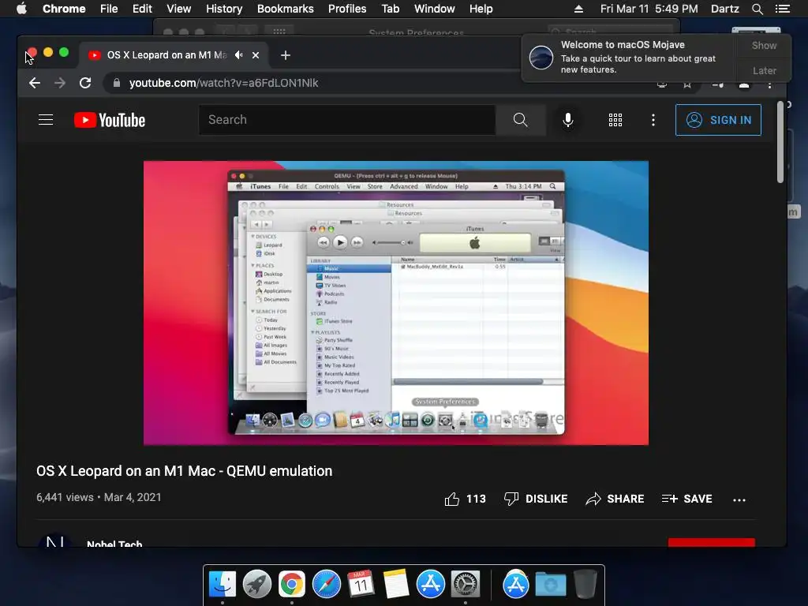
Task: Start voice search with the microphone icon
Action: tap(568, 120)
